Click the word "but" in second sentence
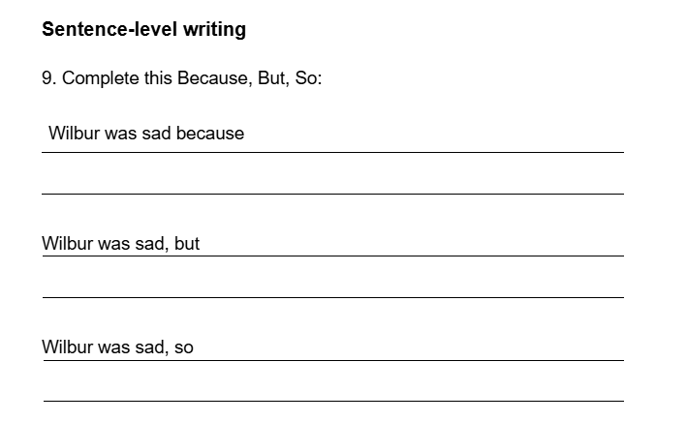 pos(187,244)
